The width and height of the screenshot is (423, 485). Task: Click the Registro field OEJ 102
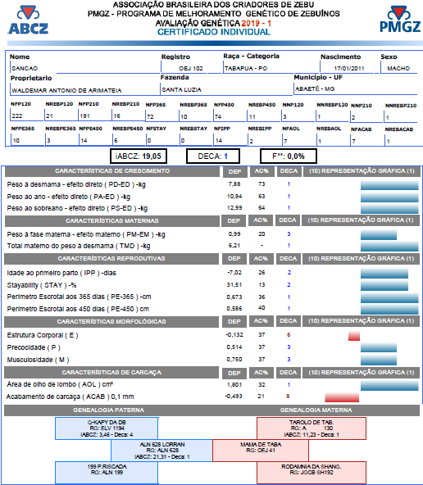tap(191, 68)
